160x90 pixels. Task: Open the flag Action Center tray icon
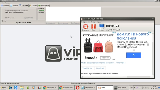pyautogui.click(x=140, y=87)
